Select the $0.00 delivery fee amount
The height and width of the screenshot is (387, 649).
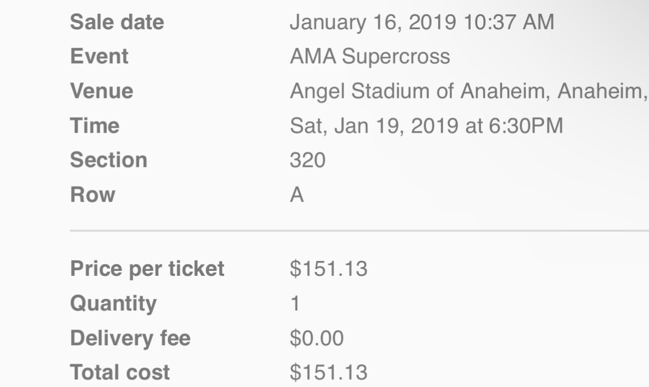[317, 338]
